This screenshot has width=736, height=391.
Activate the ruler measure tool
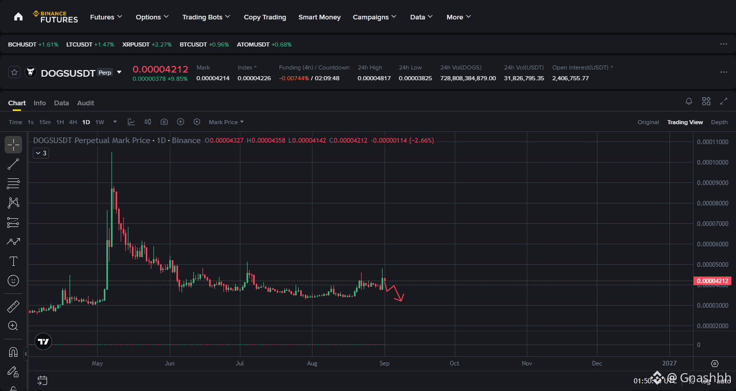[13, 307]
